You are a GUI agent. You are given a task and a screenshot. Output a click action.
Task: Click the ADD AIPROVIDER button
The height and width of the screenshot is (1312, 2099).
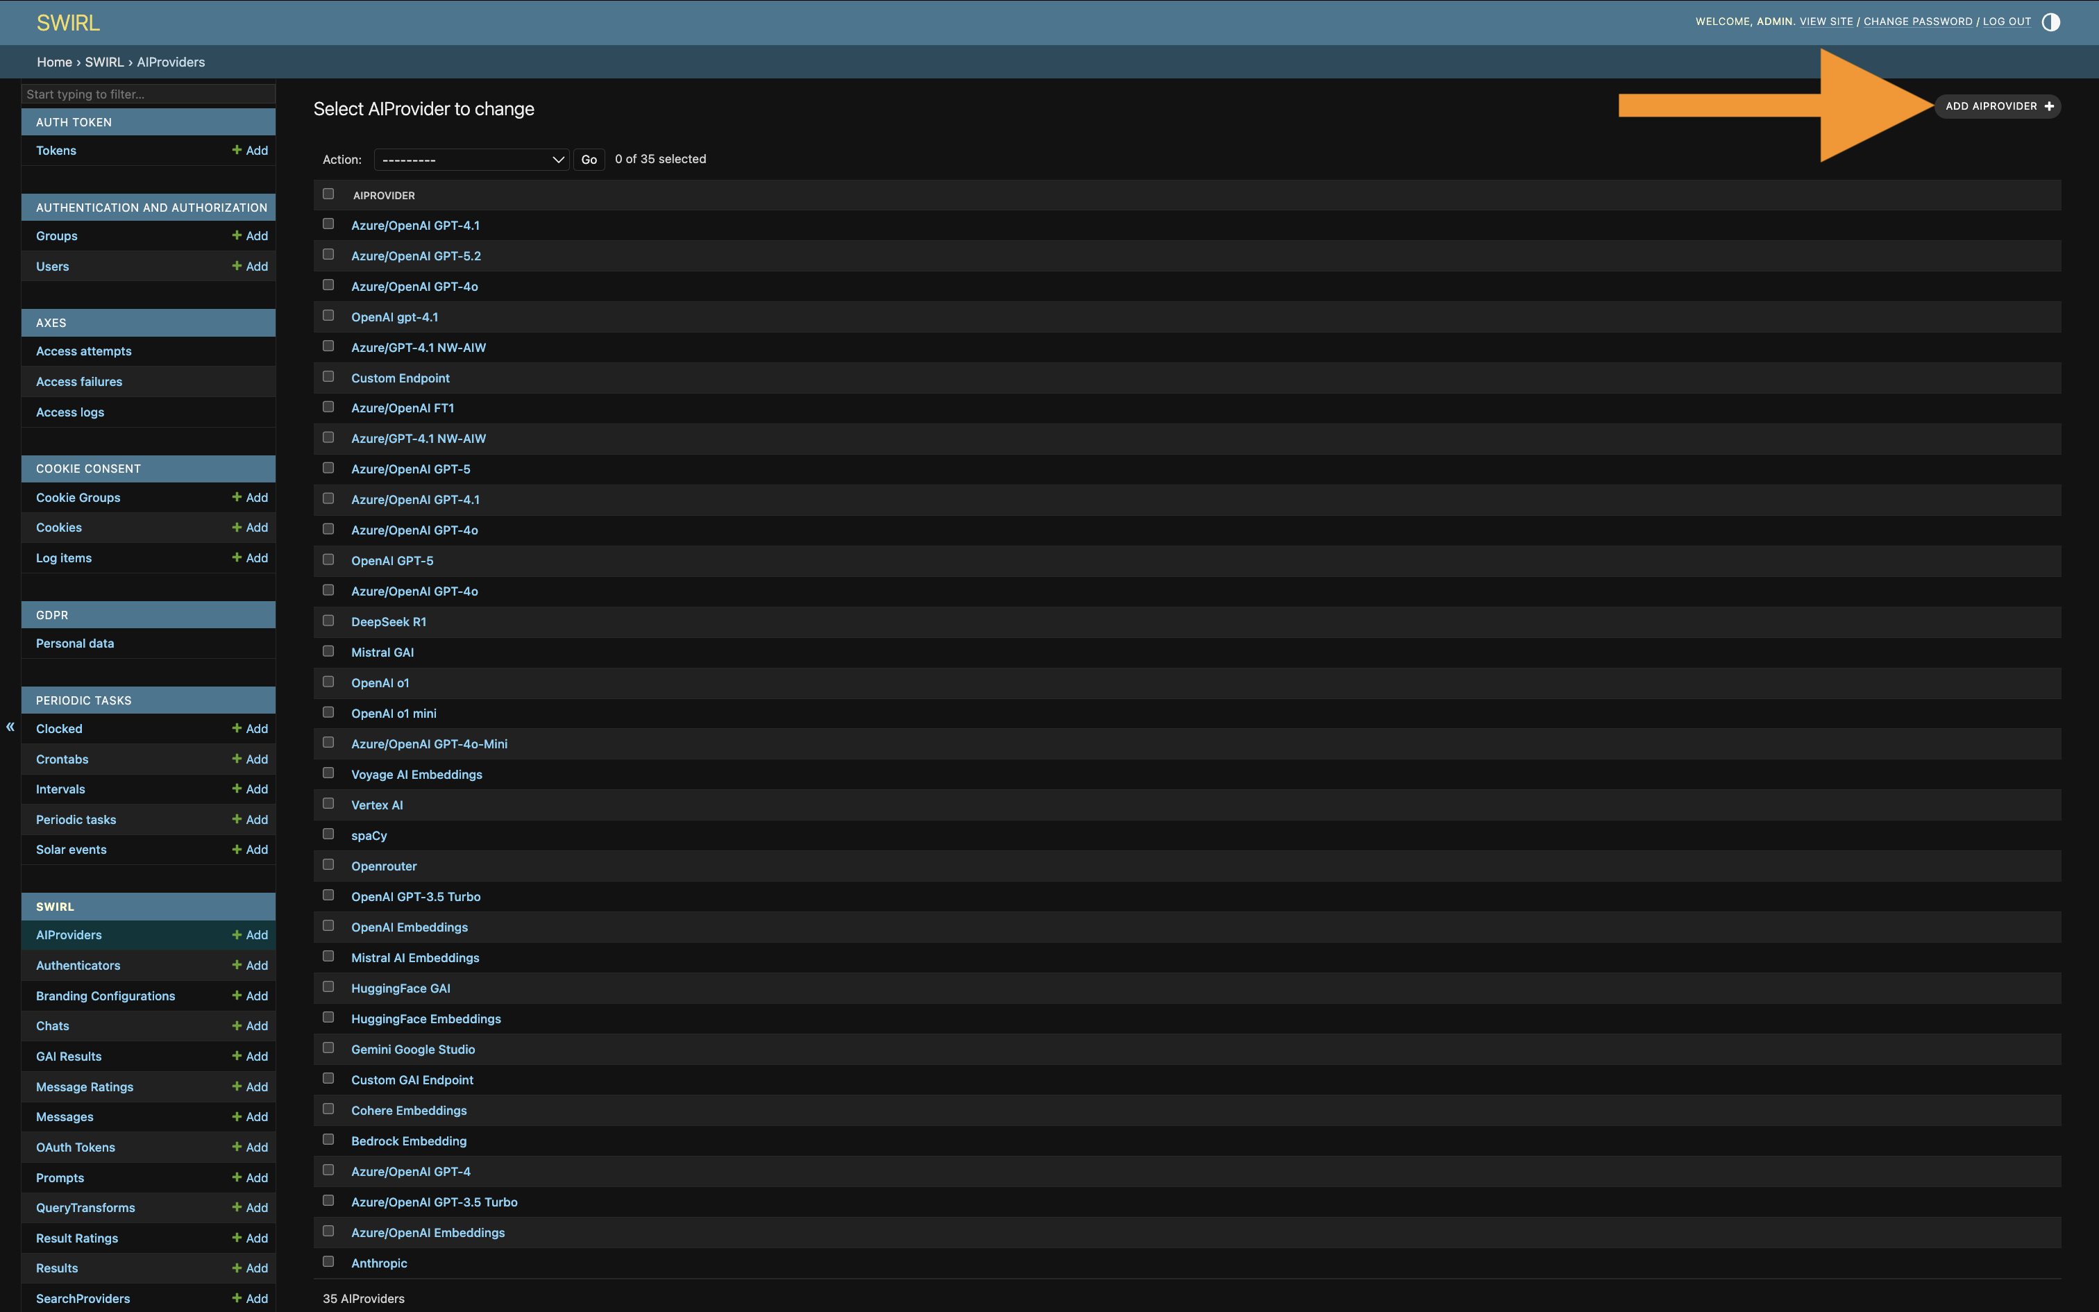click(x=1997, y=106)
